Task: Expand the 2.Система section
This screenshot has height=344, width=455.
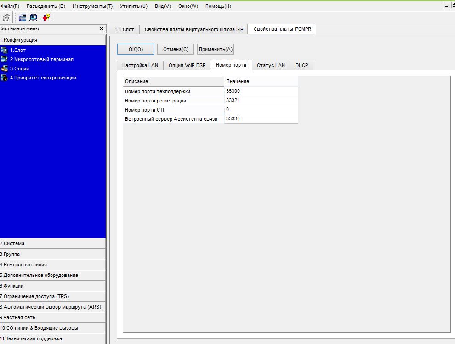Action: coord(53,243)
